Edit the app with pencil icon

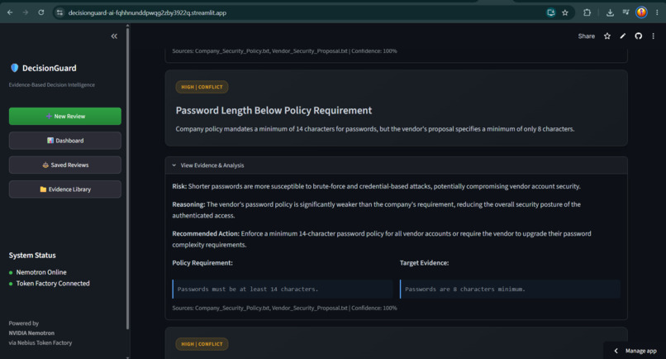[x=623, y=36]
